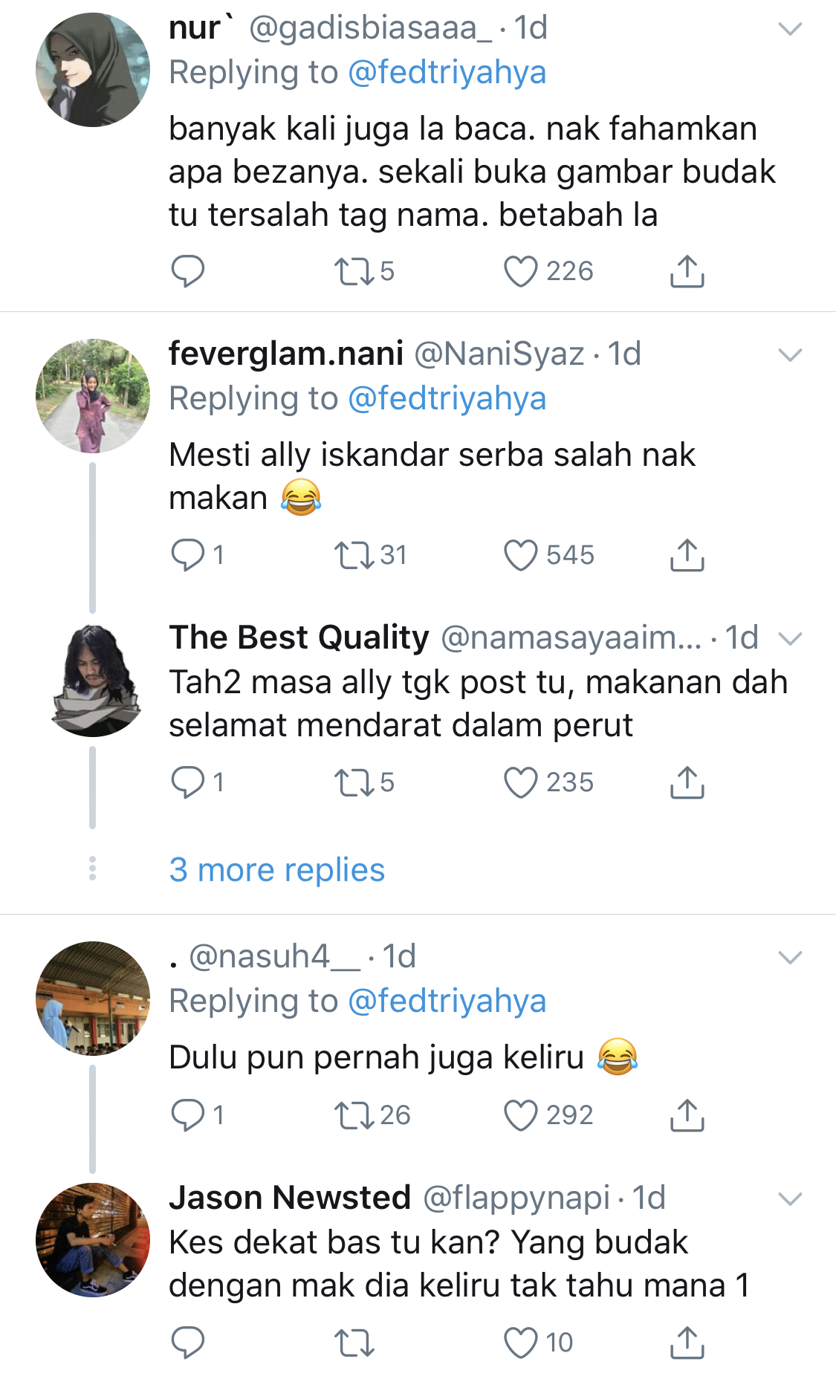Share the @nasuh4__ tweet
Image resolution: width=836 pixels, height=1379 pixels.
tap(687, 1115)
